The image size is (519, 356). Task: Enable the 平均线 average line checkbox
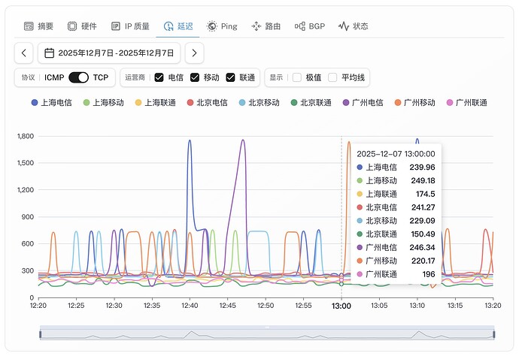(332, 77)
